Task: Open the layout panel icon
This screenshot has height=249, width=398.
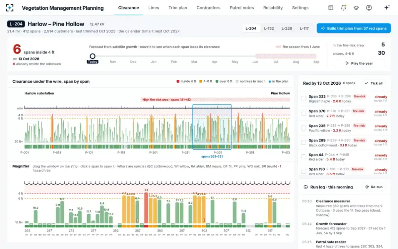Action: (x=331, y=8)
